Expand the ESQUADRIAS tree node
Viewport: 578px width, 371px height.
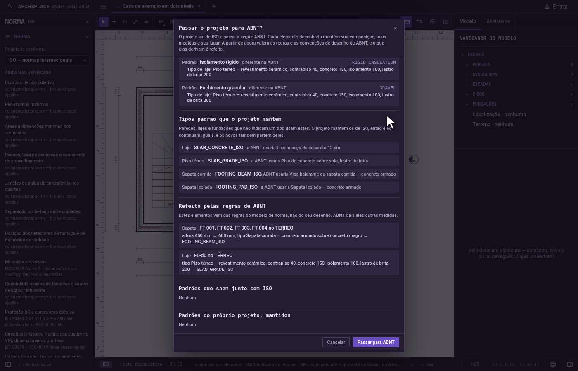(x=467, y=75)
